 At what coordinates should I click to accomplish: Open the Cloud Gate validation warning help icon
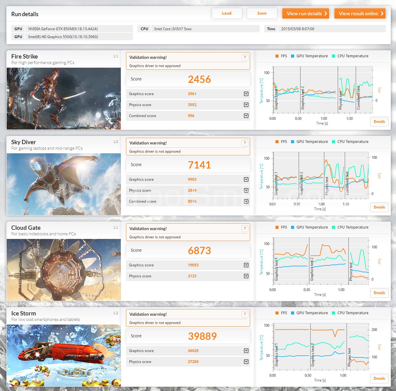coord(245,229)
